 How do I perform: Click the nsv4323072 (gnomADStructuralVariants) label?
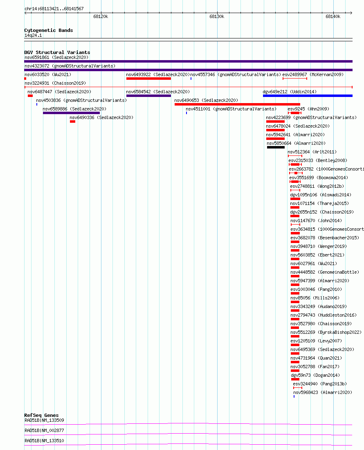click(x=70, y=66)
